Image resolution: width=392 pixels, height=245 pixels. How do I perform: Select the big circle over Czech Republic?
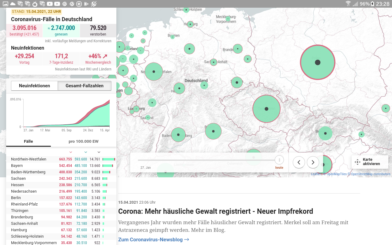tap(266, 109)
